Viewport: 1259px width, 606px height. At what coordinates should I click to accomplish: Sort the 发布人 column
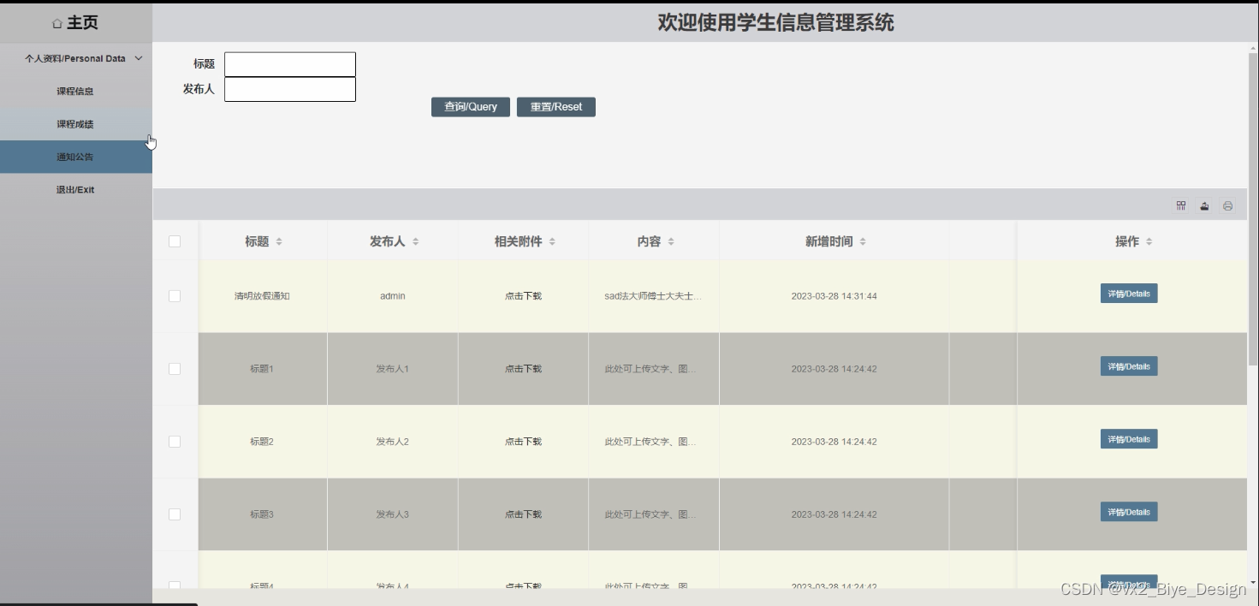[415, 241]
